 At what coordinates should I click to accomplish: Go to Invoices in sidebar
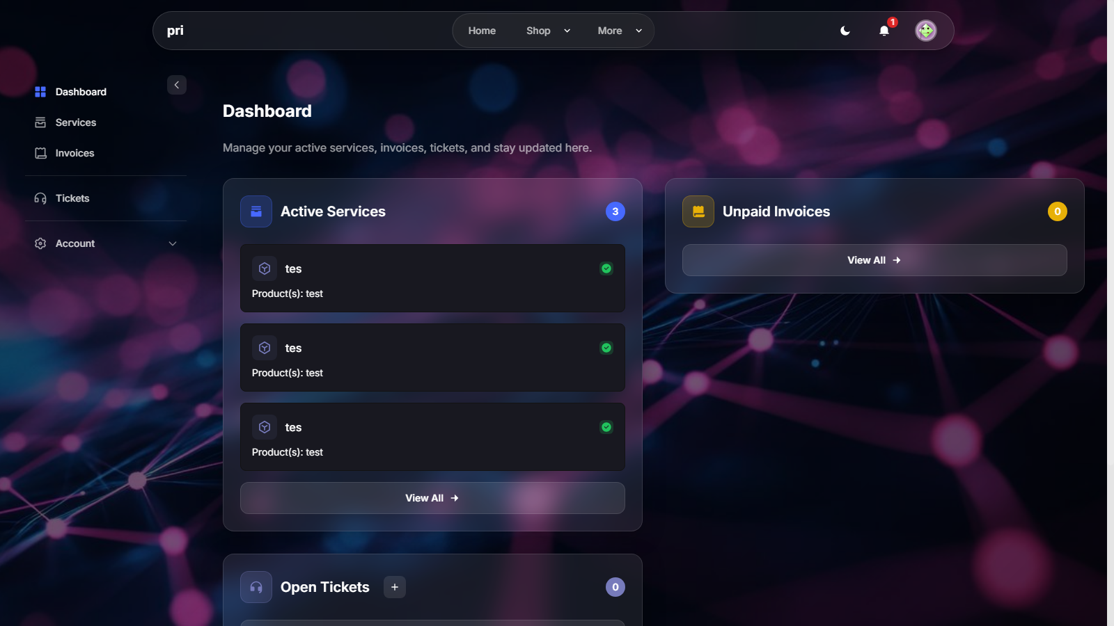(74, 153)
